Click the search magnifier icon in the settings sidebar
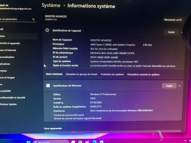This screenshot has height=143, width=191. tap(34, 19)
